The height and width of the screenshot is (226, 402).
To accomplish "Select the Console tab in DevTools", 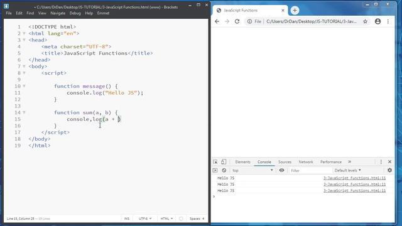I will point(264,162).
